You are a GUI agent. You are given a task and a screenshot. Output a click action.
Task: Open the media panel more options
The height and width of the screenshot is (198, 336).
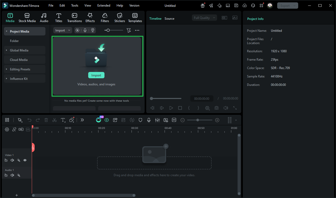click(x=137, y=30)
